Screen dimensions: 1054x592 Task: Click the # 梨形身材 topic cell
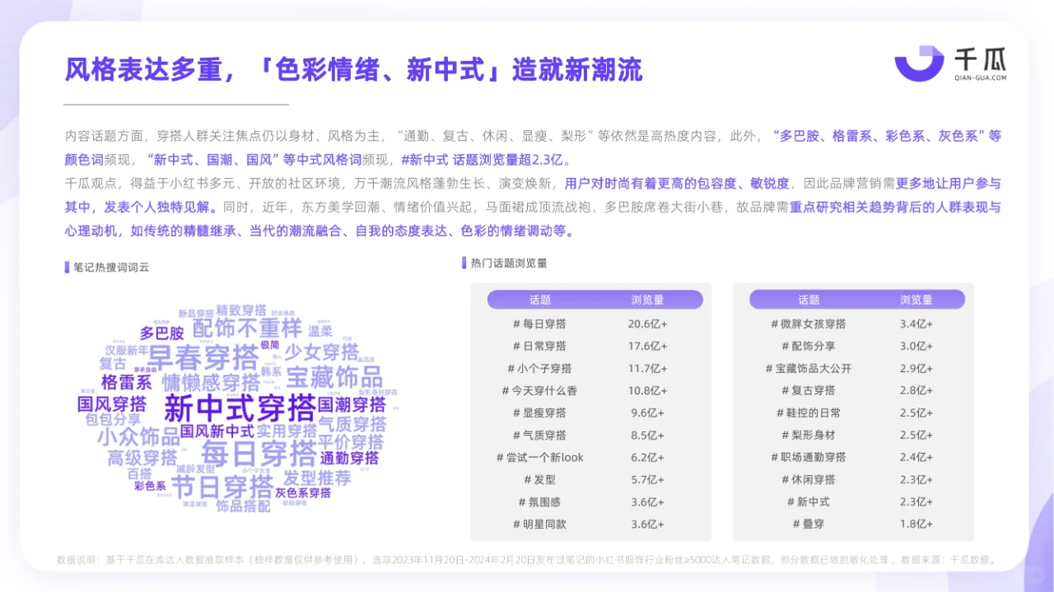point(808,435)
